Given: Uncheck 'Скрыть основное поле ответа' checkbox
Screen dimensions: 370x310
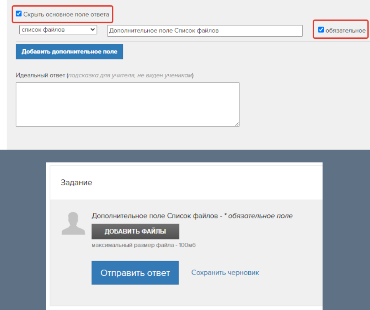Looking at the screenshot, I should 19,14.
